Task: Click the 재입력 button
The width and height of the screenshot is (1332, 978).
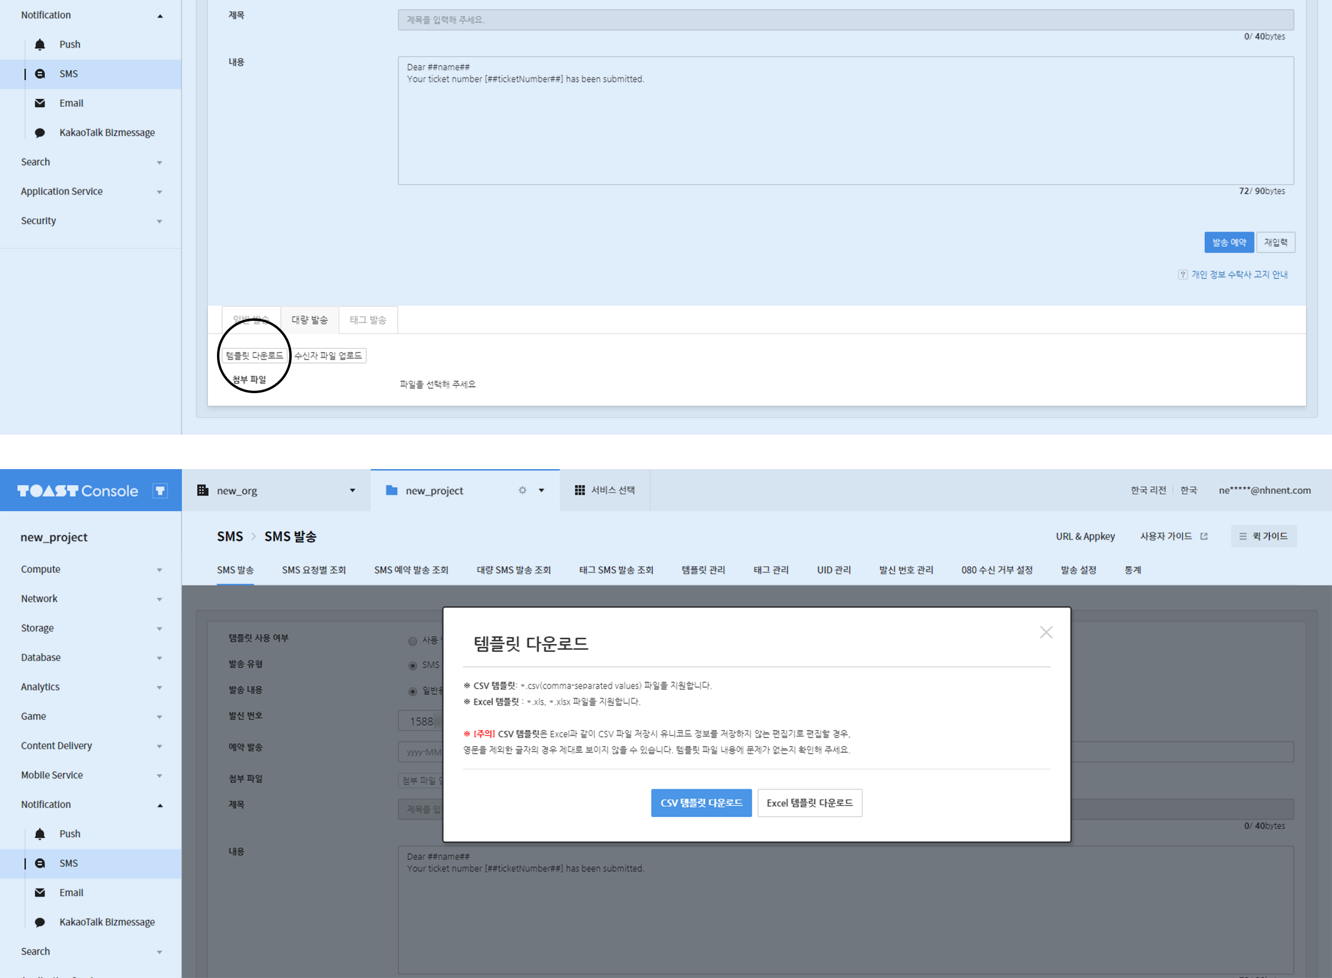Action: pyautogui.click(x=1275, y=242)
